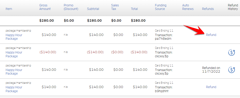The height and width of the screenshot is (98, 240).
Task: Sort by Sales Tax column header
Action: tap(115, 7)
